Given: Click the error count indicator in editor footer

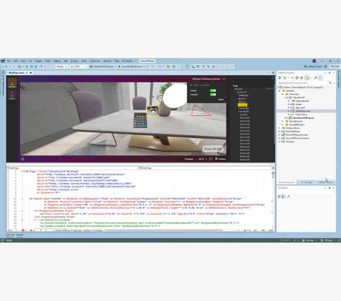Looking at the screenshot, I should point(24,230).
